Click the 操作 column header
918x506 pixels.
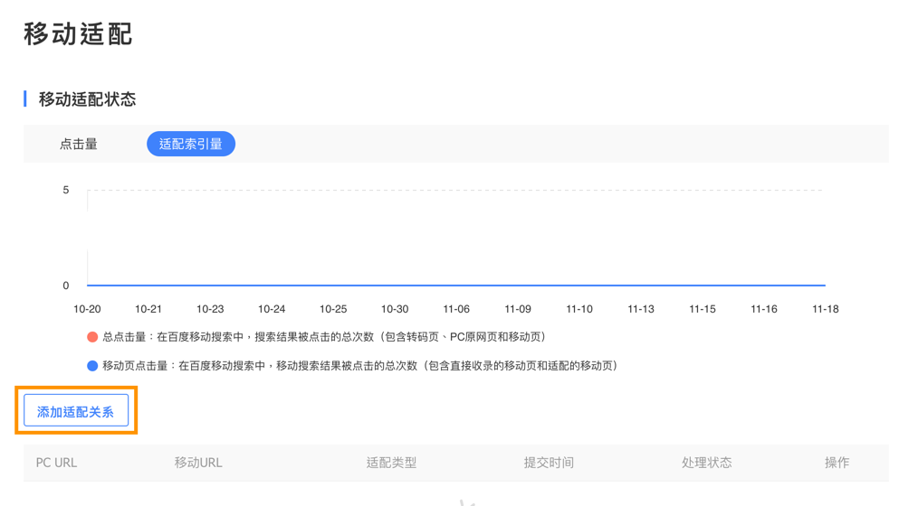837,463
